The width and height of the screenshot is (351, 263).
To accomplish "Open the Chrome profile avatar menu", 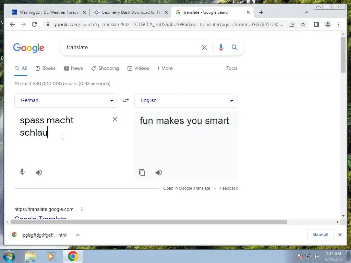I will pyautogui.click(x=327, y=24).
